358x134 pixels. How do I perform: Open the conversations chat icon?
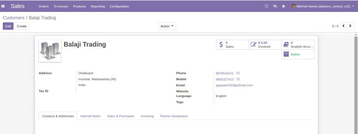pyautogui.click(x=275, y=6)
